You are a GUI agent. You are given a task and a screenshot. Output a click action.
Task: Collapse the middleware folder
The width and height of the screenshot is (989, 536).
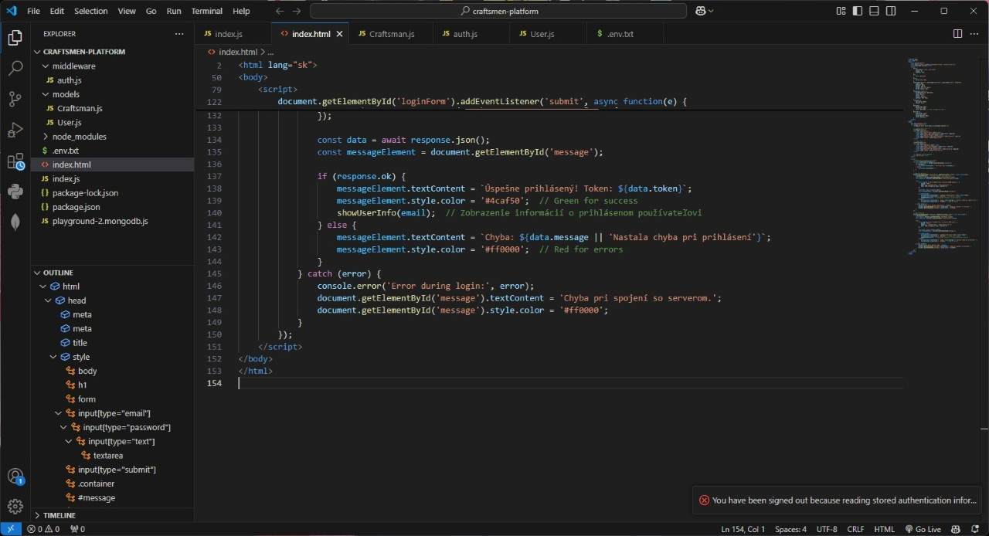(x=112, y=66)
